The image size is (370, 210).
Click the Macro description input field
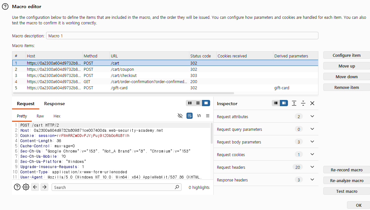click(182, 36)
